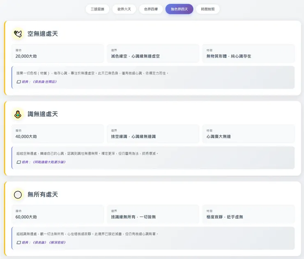Click the book icon beside 俱舍論·世間品

(18, 82)
